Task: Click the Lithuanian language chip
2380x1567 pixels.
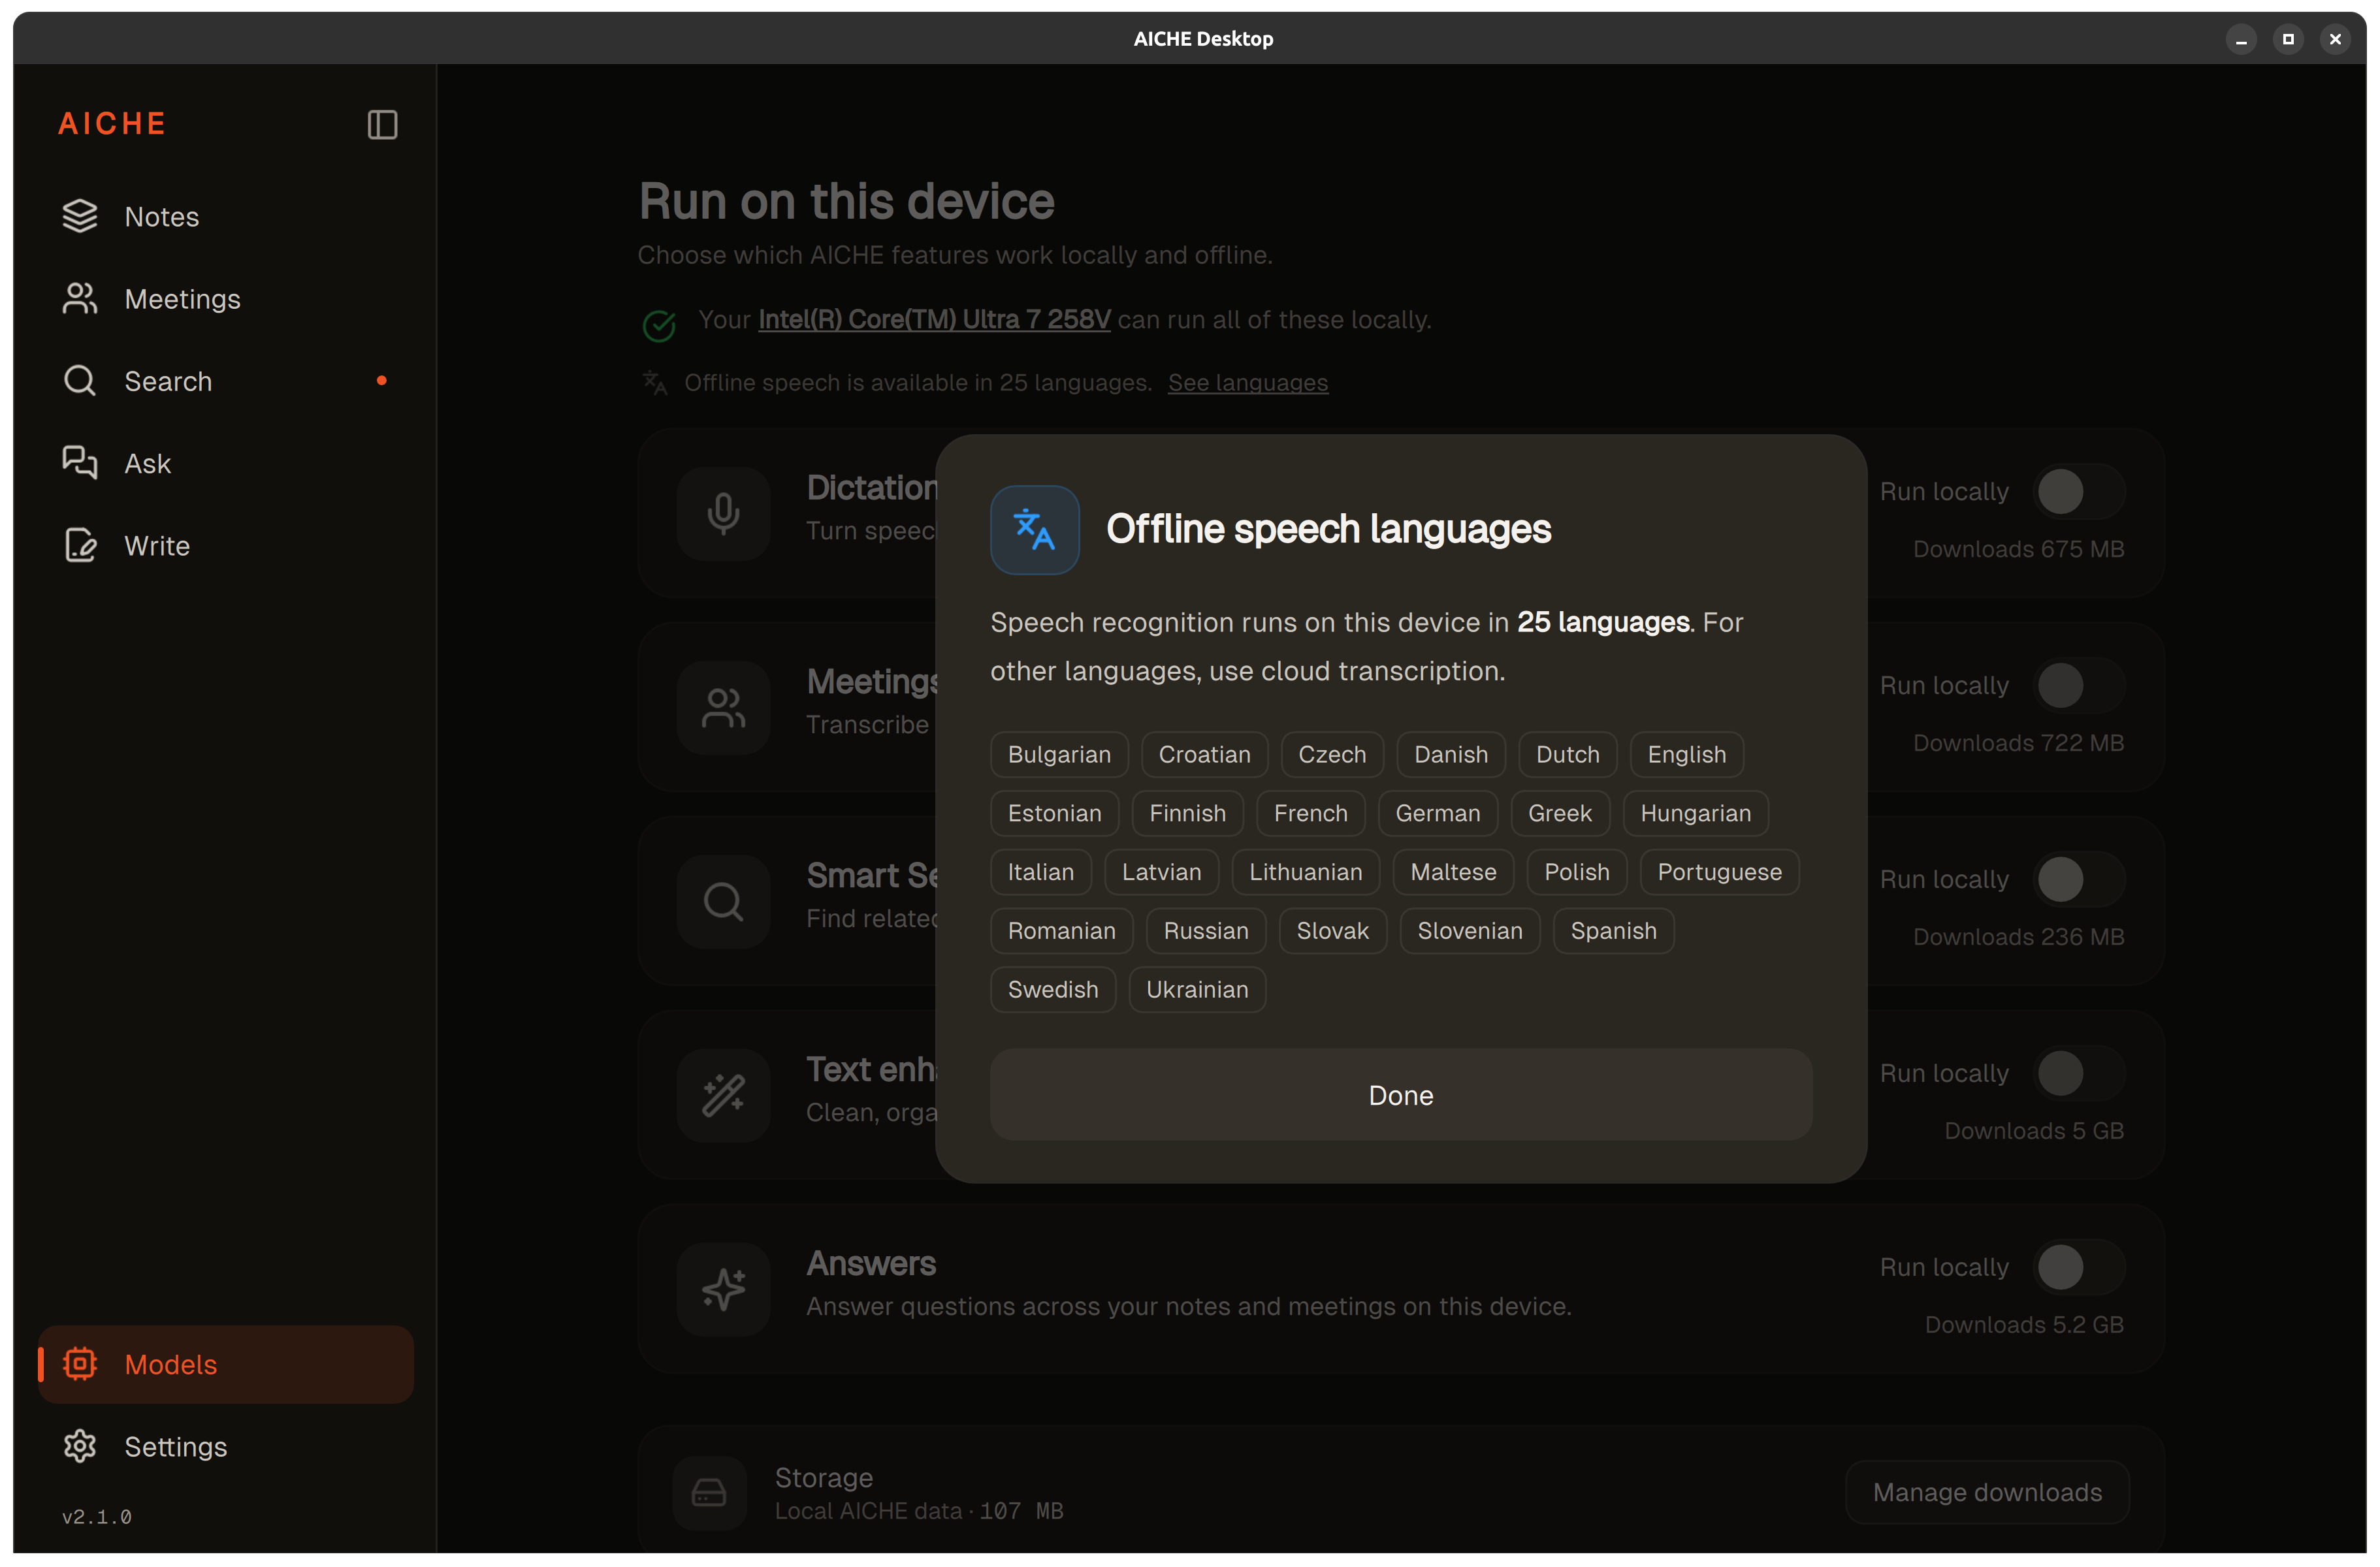Action: pyautogui.click(x=1305, y=872)
